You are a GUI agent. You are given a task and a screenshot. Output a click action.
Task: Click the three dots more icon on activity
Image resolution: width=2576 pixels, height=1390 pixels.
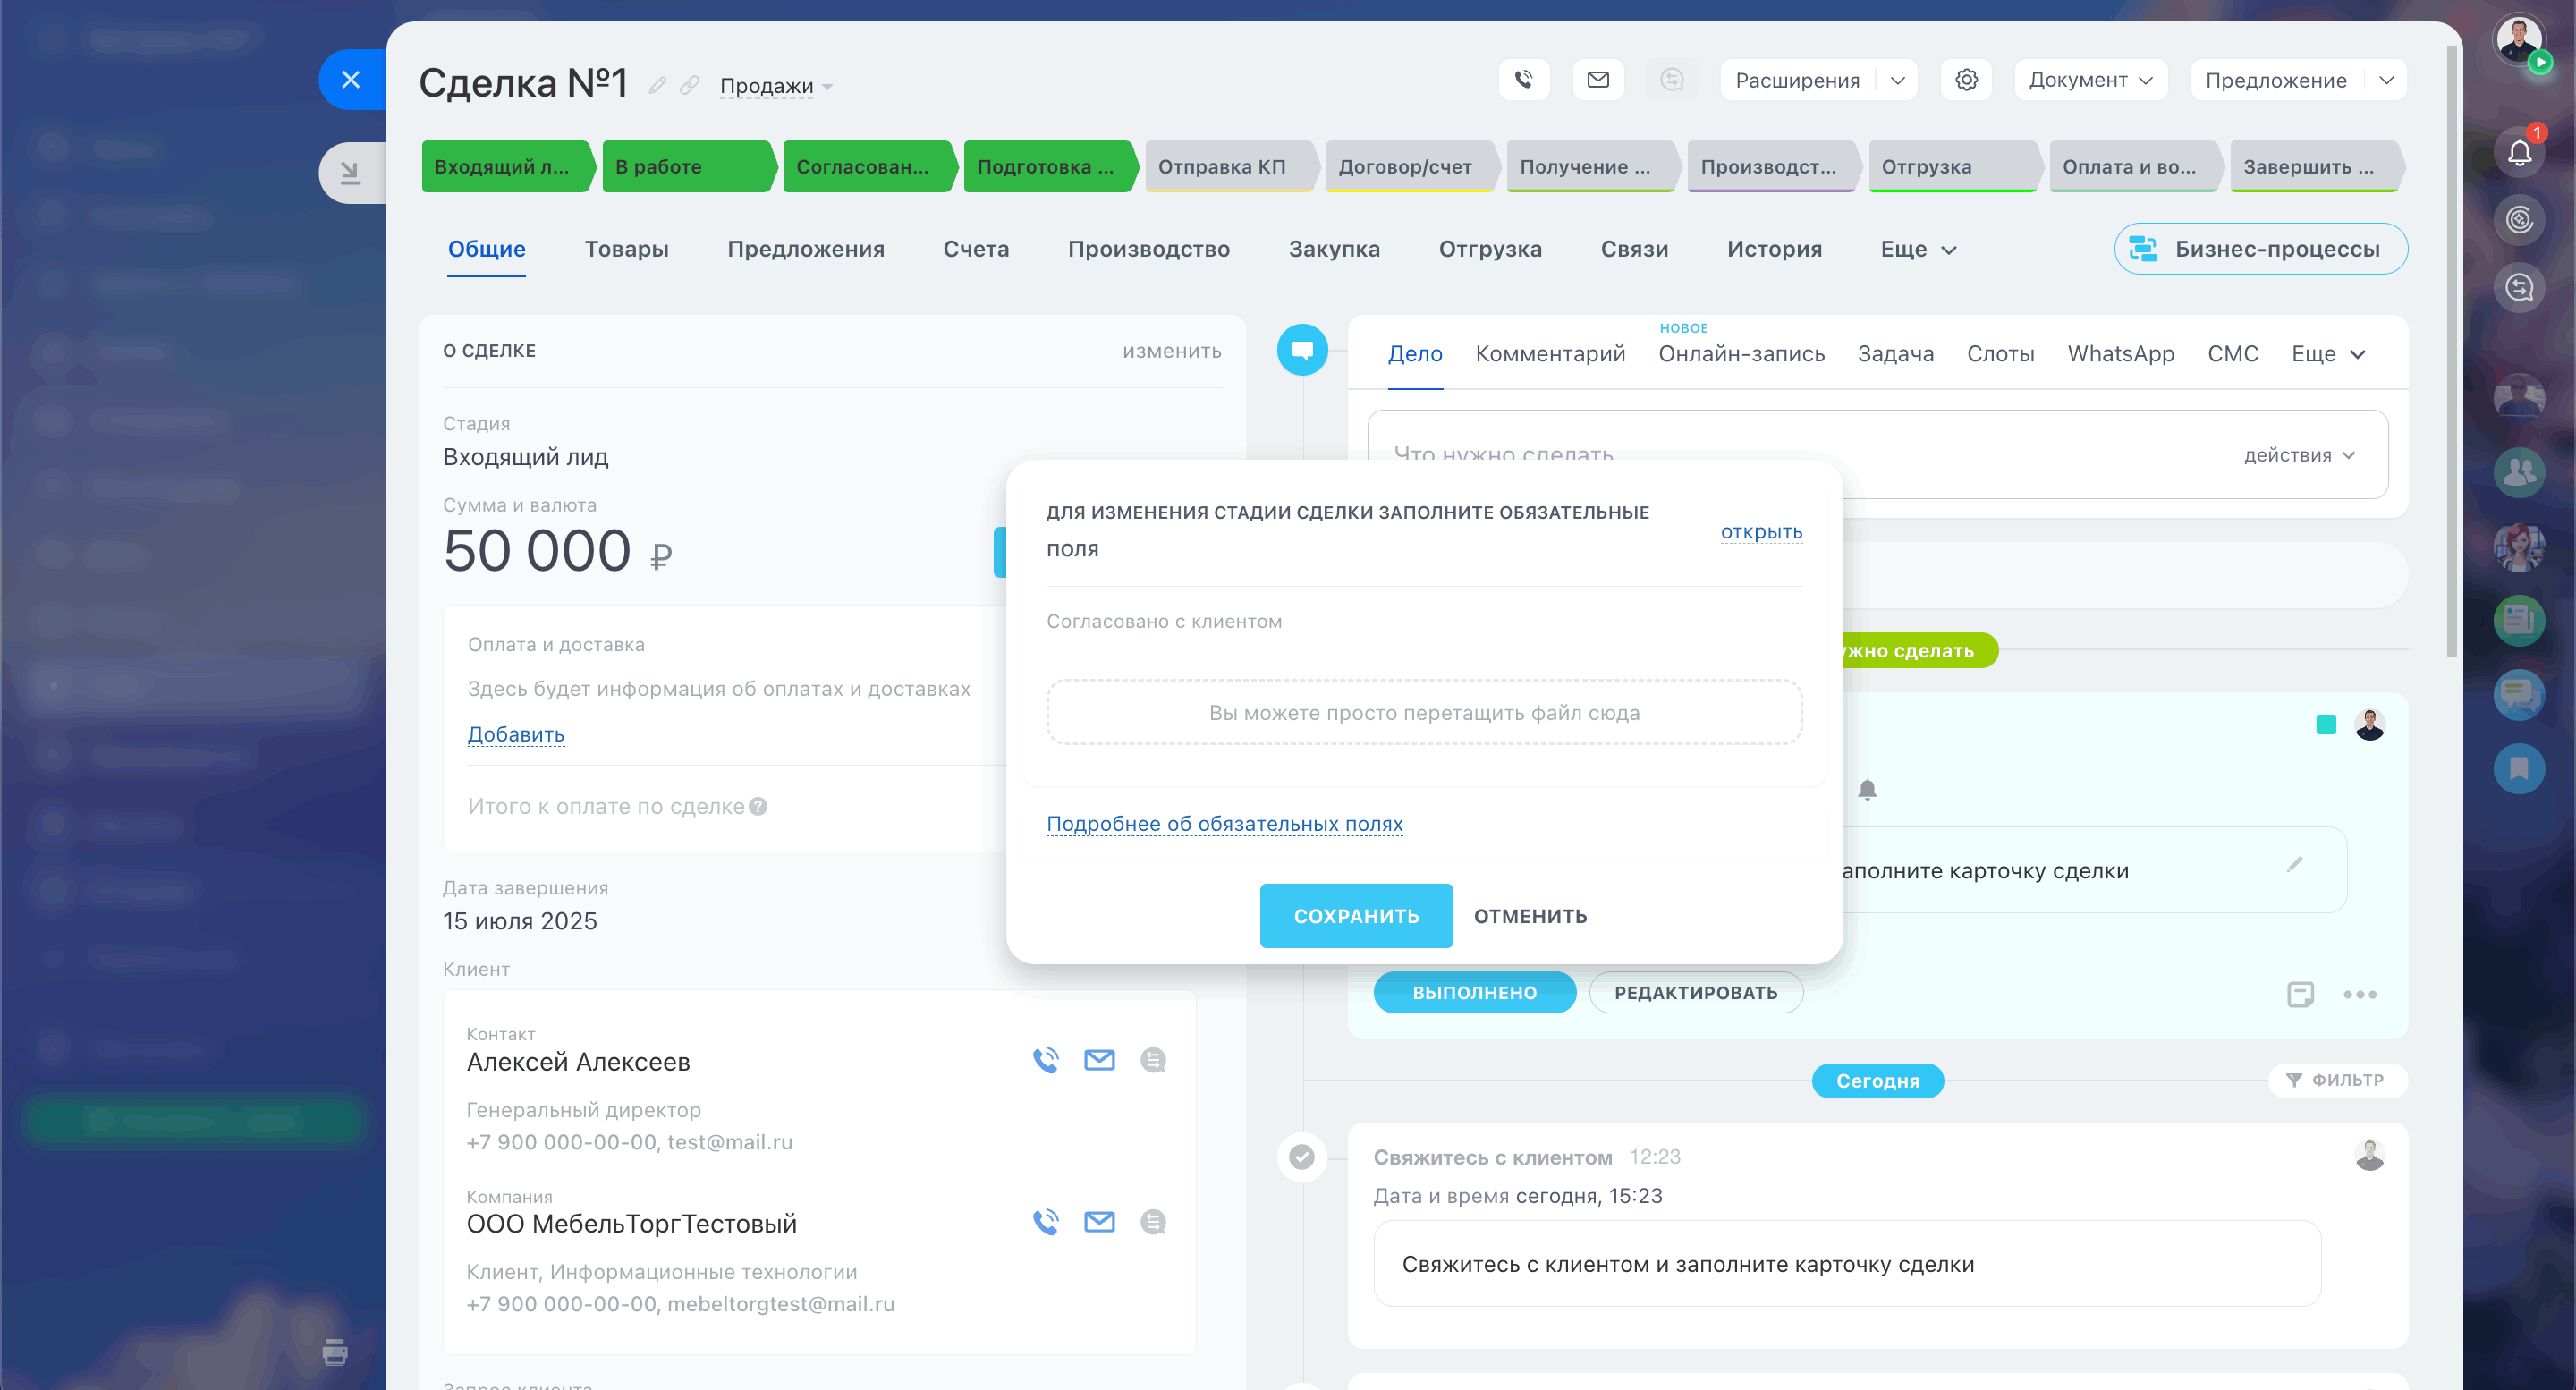point(2359,994)
